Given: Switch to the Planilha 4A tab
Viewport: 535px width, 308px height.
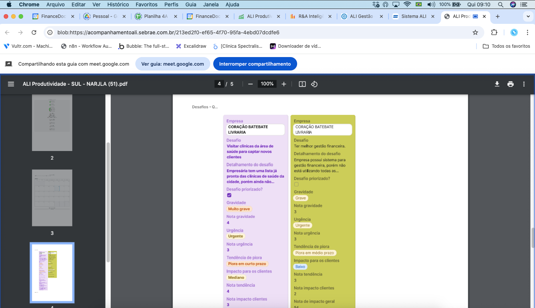Looking at the screenshot, I should click(x=156, y=16).
